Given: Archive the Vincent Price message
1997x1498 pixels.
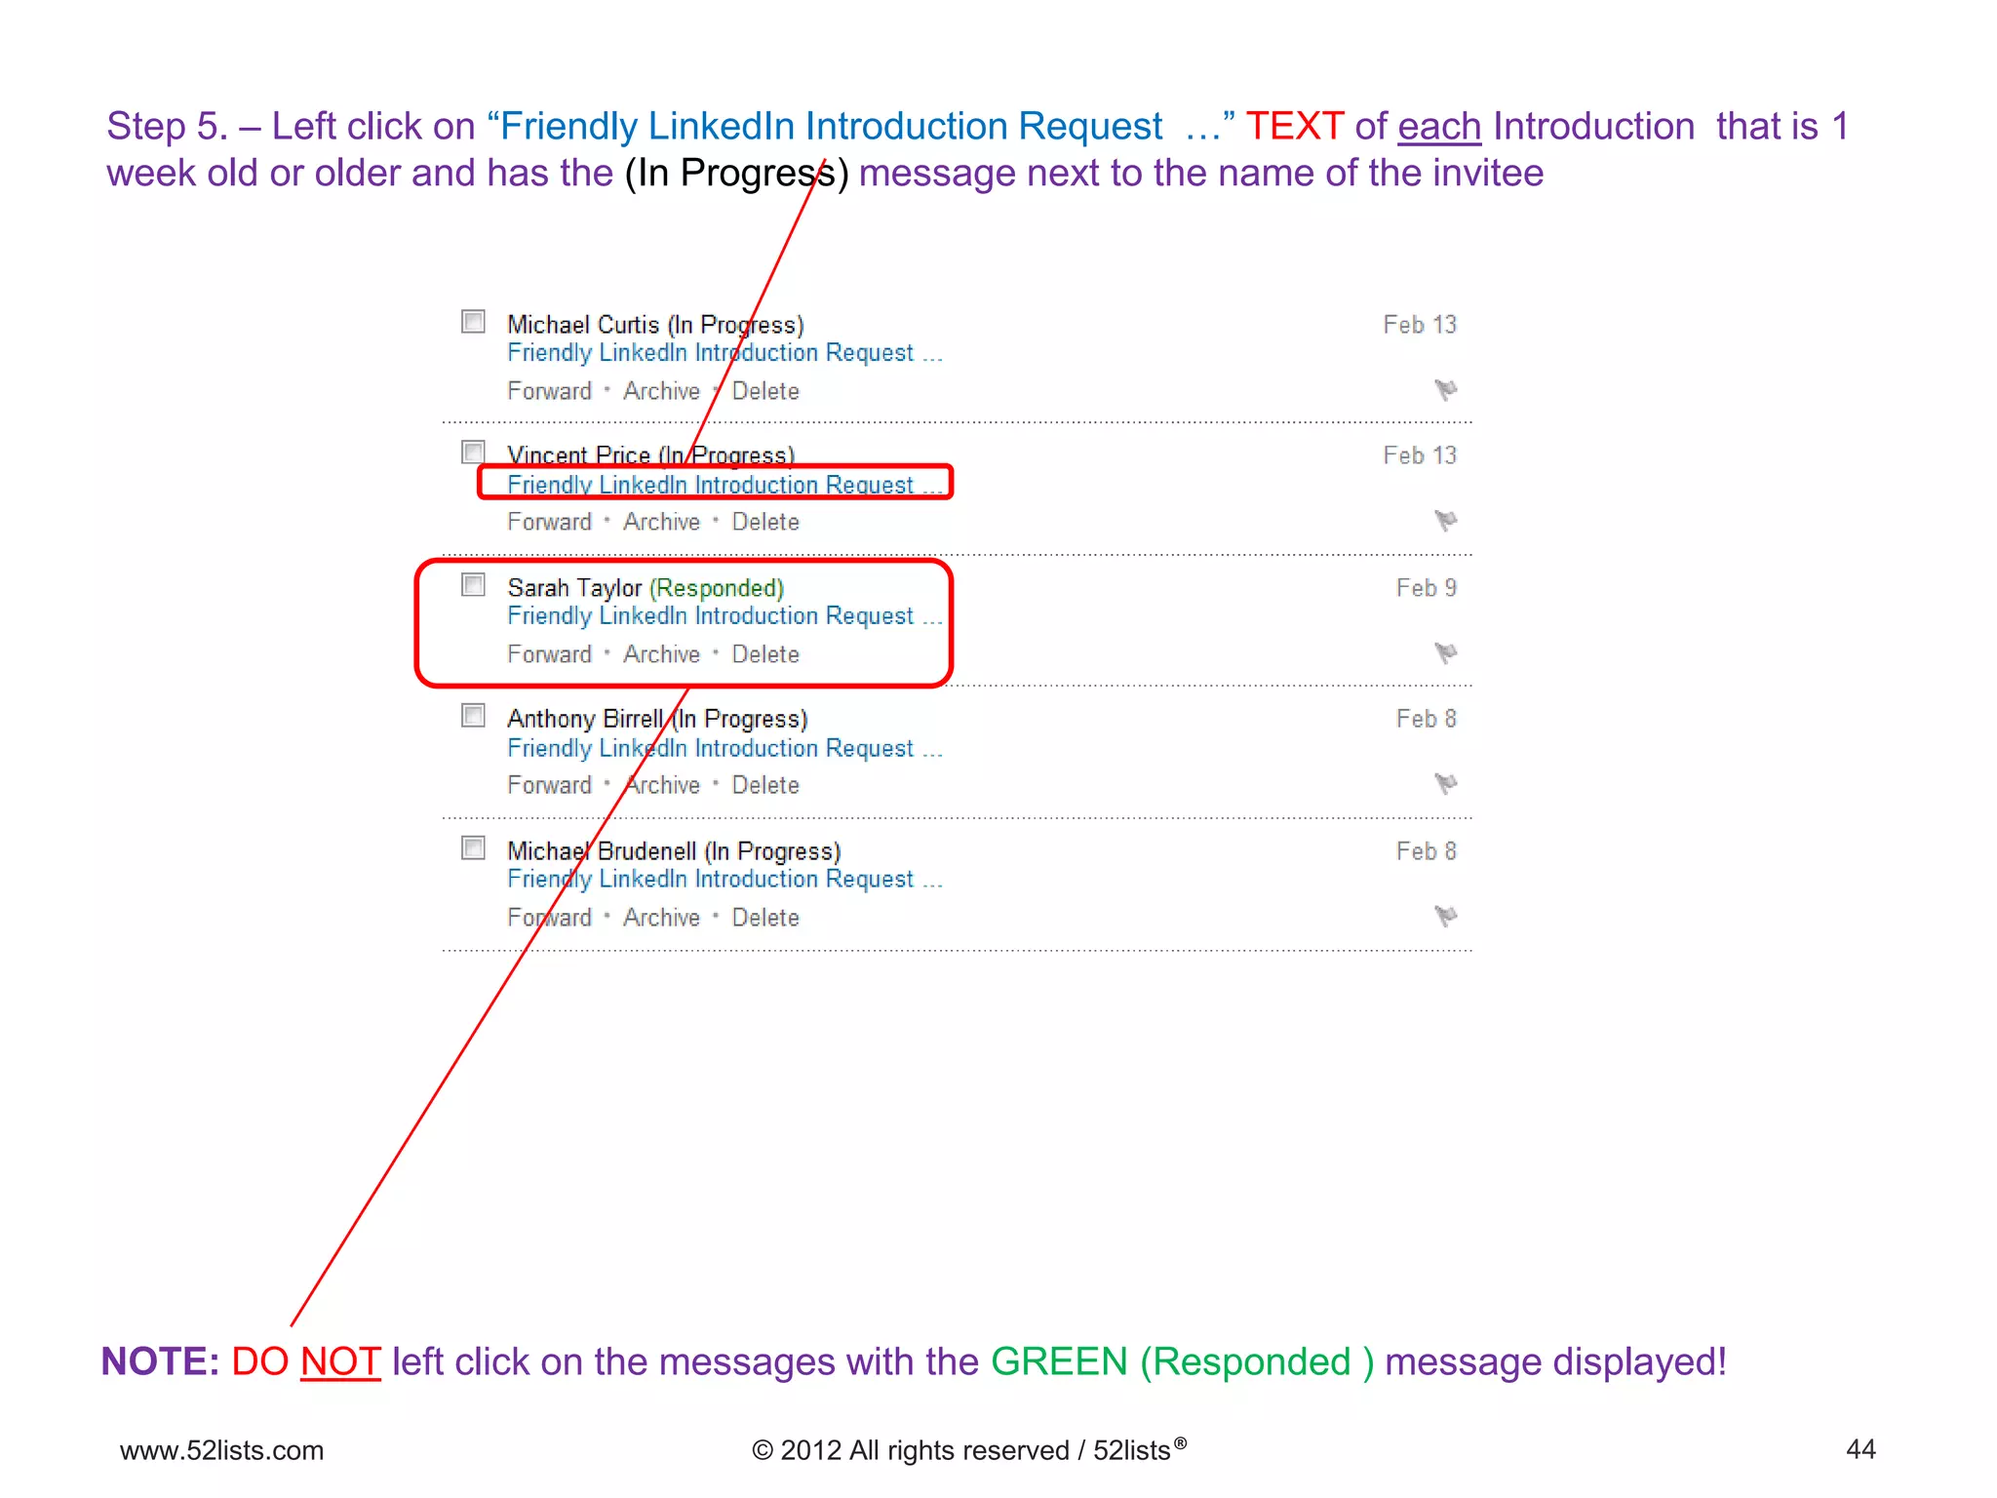Looking at the screenshot, I should click(661, 522).
